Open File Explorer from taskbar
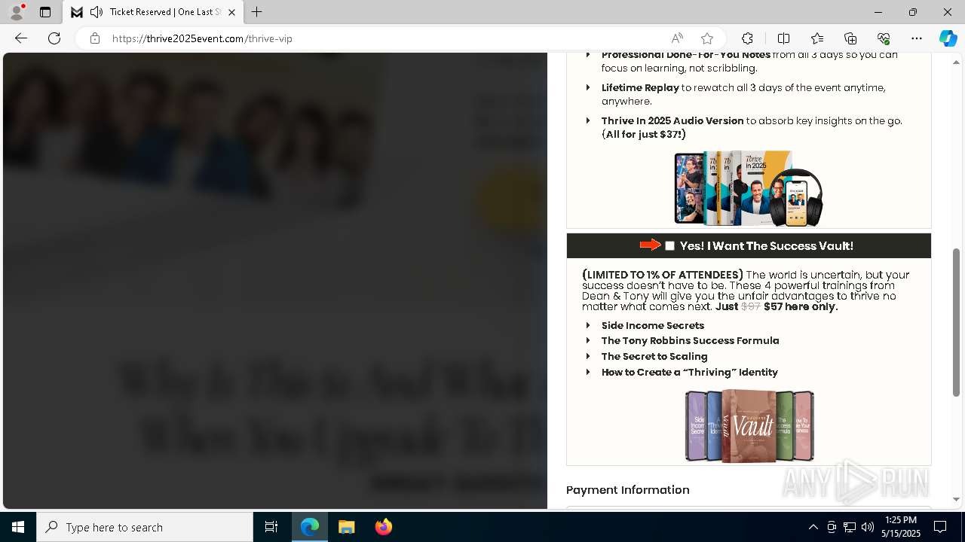The width and height of the screenshot is (965, 542). tap(347, 527)
